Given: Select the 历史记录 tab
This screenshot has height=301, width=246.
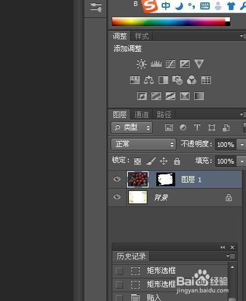Looking at the screenshot, I should pyautogui.click(x=131, y=256).
